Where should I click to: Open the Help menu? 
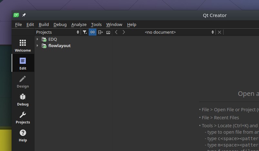(132, 25)
